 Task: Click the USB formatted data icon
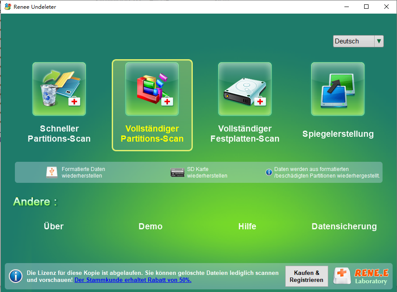click(52, 172)
